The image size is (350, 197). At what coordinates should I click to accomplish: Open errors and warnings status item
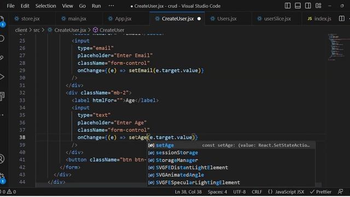pyautogui.click(x=8, y=192)
